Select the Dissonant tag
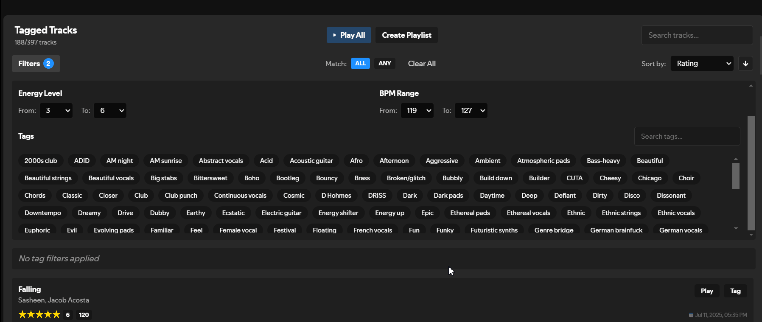This screenshot has width=762, height=322. pyautogui.click(x=671, y=196)
